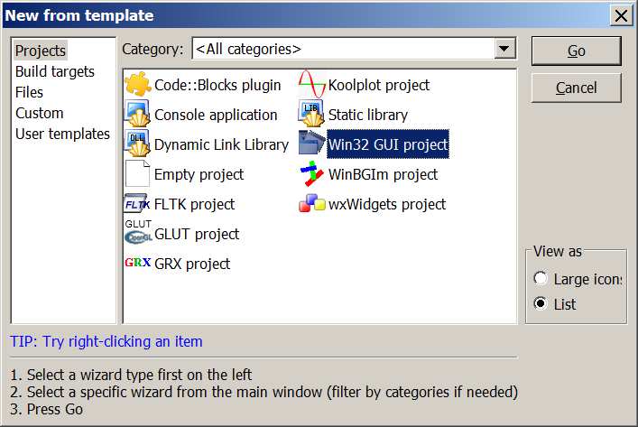Pick the Dynamic Link Library DLL icon
The height and width of the screenshot is (427, 638).
[137, 144]
